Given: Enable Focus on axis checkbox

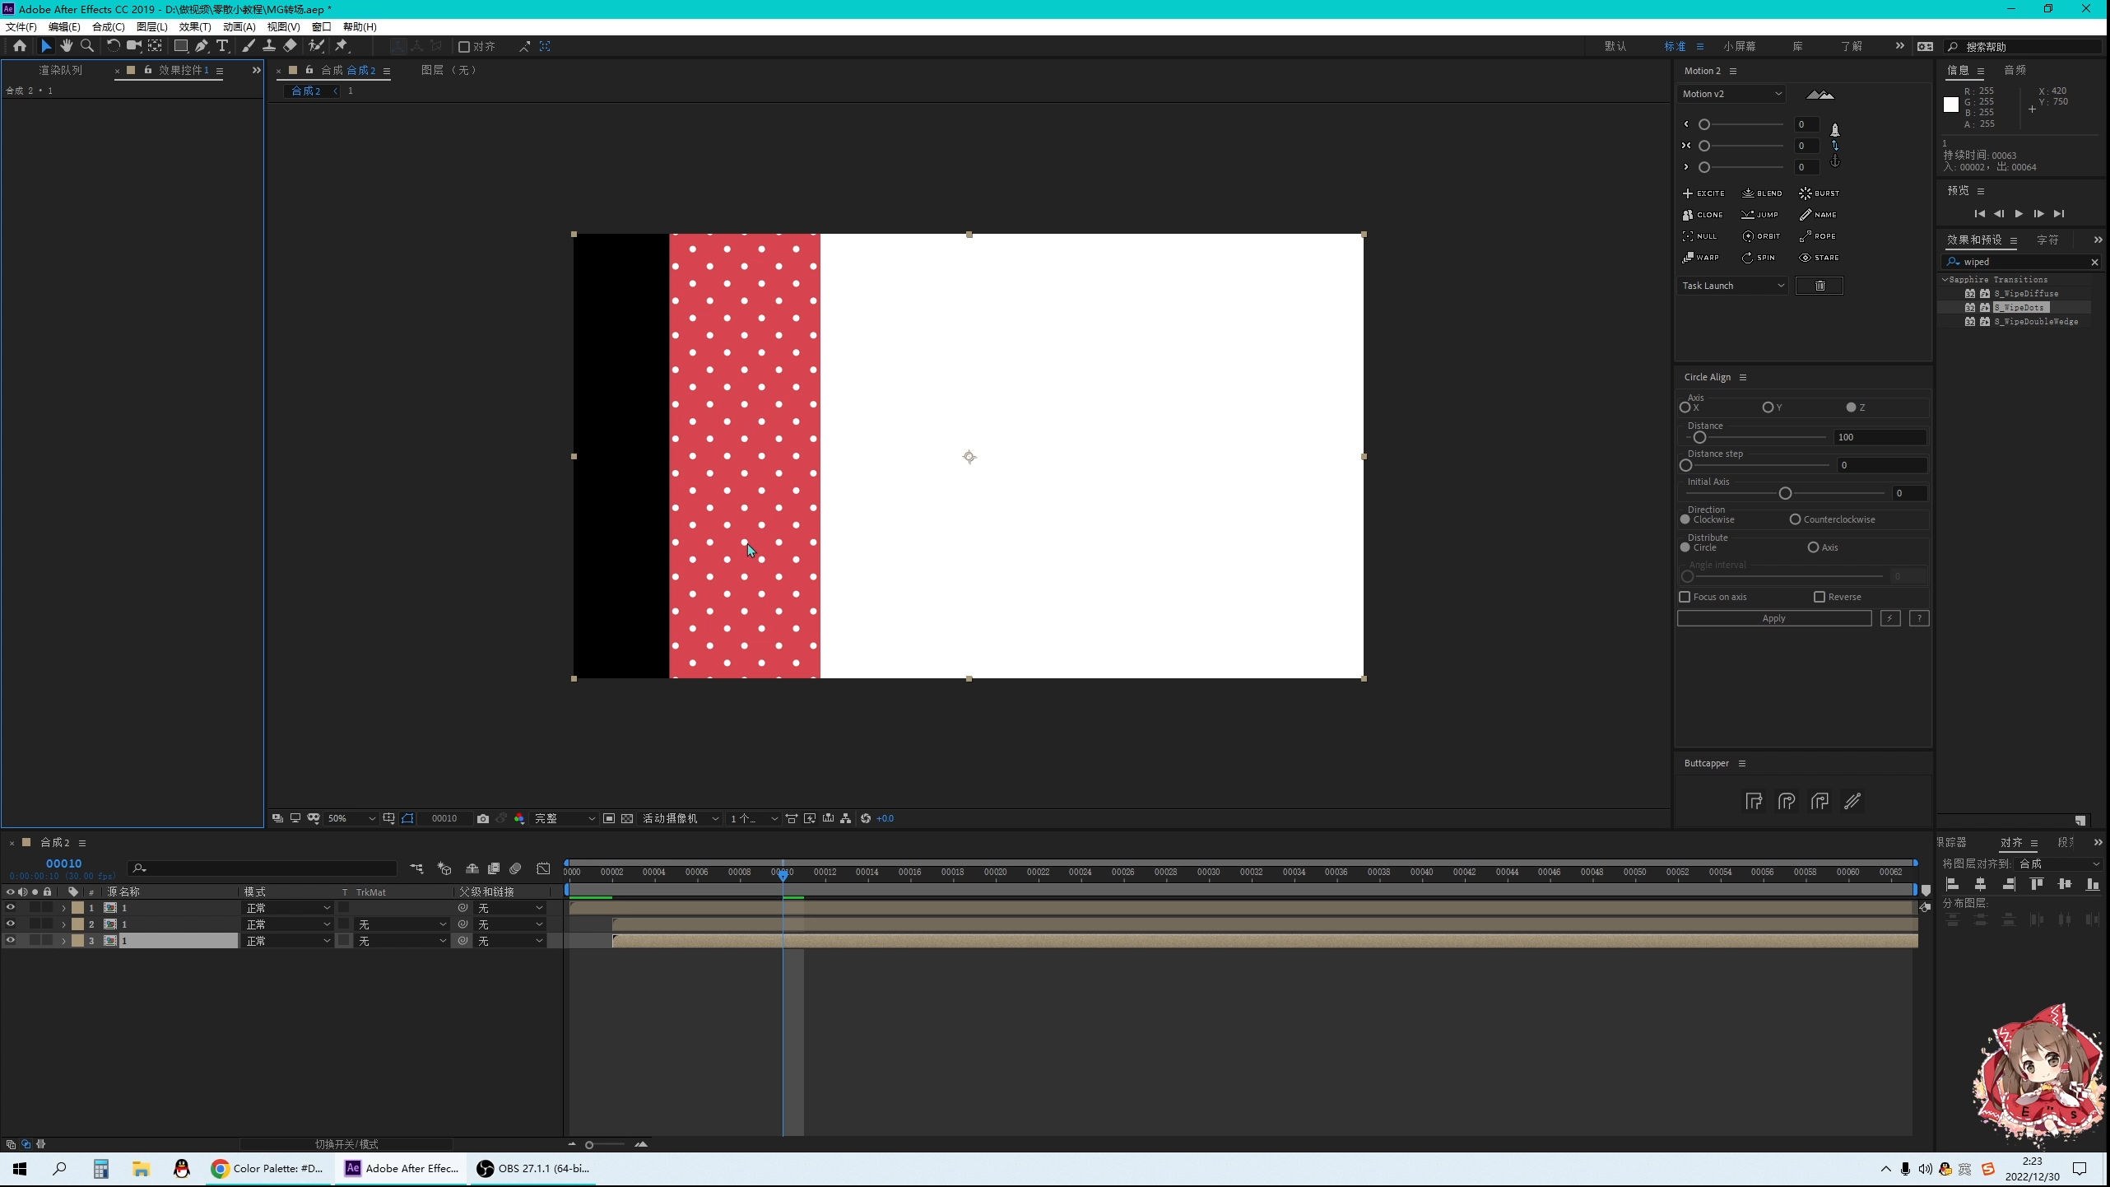Looking at the screenshot, I should click(1685, 597).
